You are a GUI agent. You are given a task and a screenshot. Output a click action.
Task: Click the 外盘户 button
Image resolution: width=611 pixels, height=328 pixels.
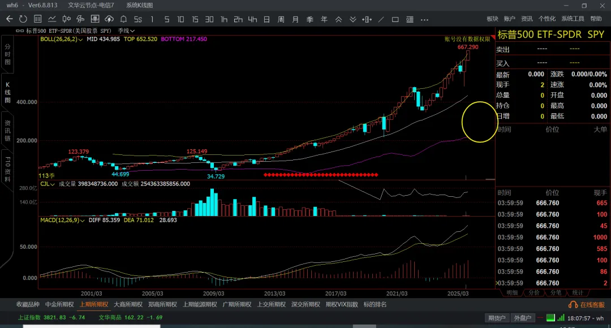(522, 318)
